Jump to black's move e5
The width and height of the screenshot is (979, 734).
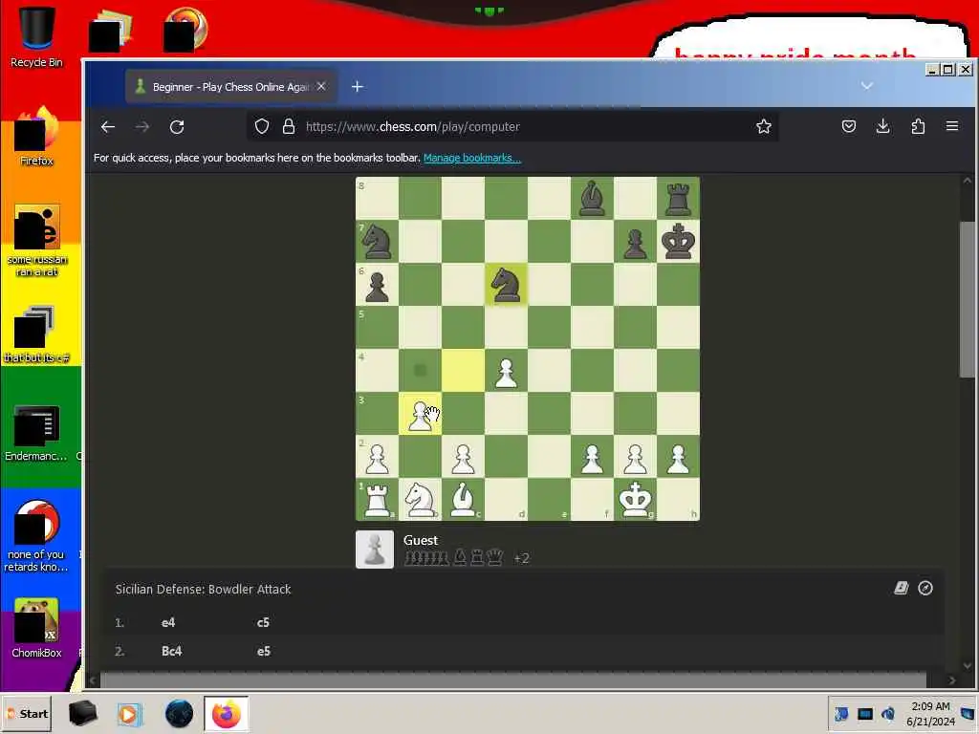pos(264,651)
